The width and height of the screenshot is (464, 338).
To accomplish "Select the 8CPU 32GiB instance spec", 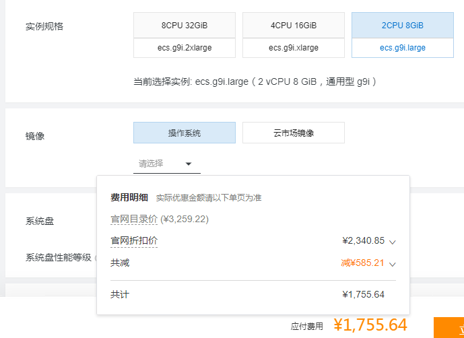I will click(x=185, y=26).
